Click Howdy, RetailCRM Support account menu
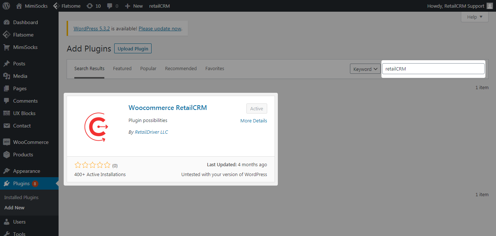Viewport: 496px width, 236px height. (460, 6)
